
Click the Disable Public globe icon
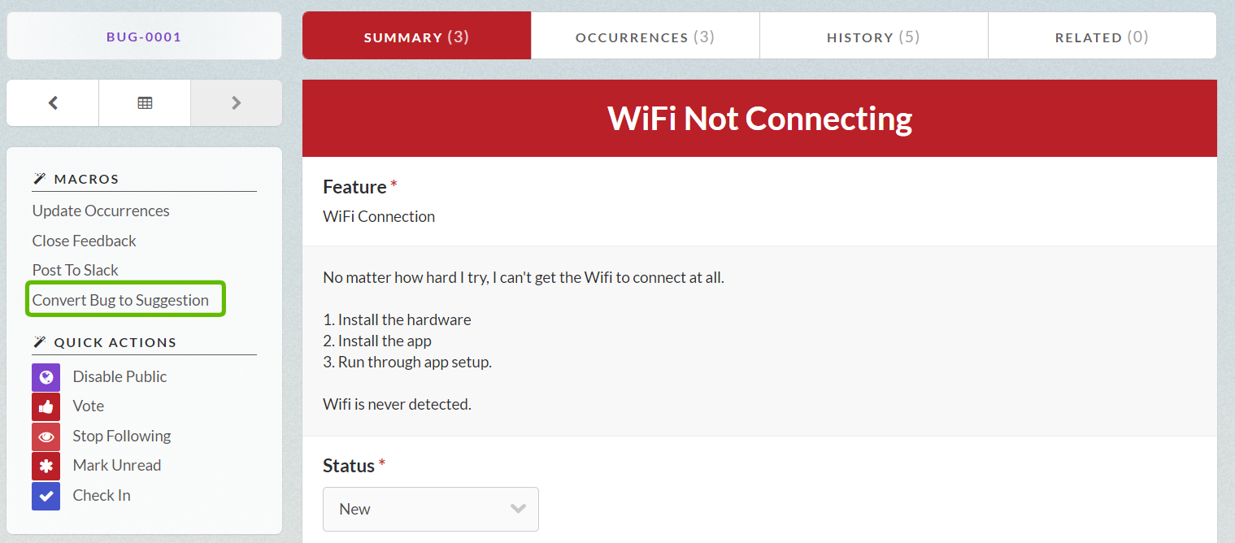[46, 377]
